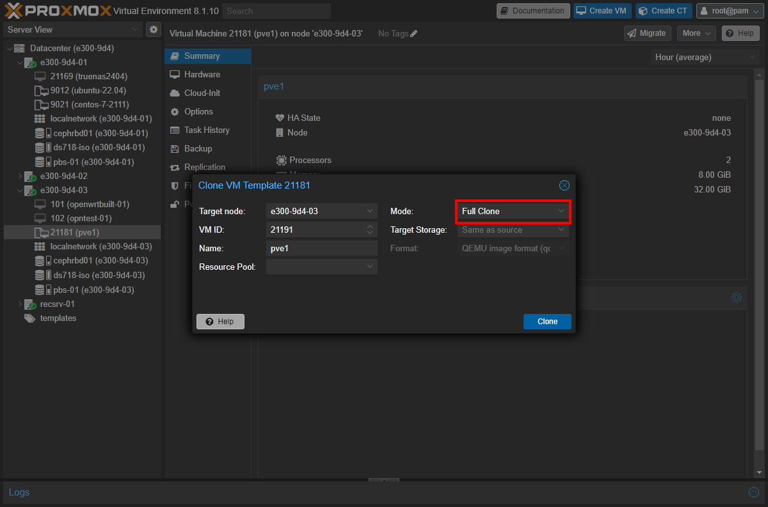
Task: Click the dialog Help button
Action: [220, 322]
